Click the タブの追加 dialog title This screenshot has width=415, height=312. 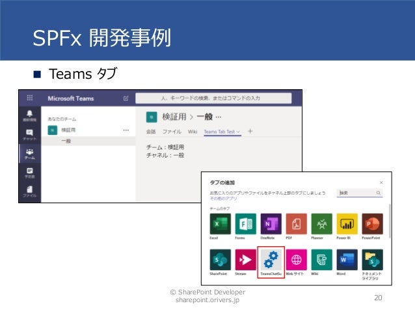click(222, 182)
